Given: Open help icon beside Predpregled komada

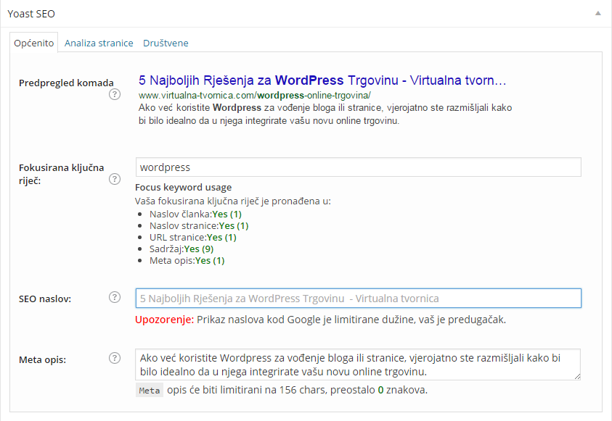Looking at the screenshot, I should coord(115,94).
